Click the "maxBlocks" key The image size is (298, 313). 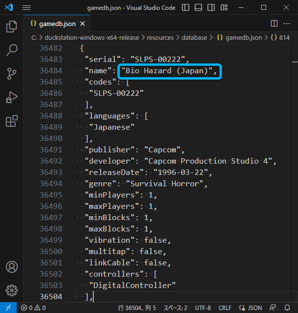109,229
